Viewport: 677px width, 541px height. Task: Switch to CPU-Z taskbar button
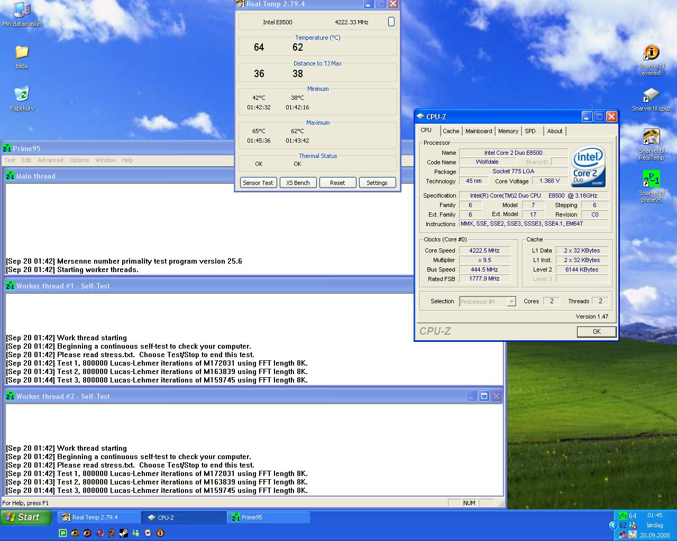point(185,518)
